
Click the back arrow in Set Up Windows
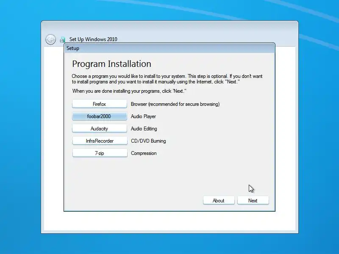[50, 39]
